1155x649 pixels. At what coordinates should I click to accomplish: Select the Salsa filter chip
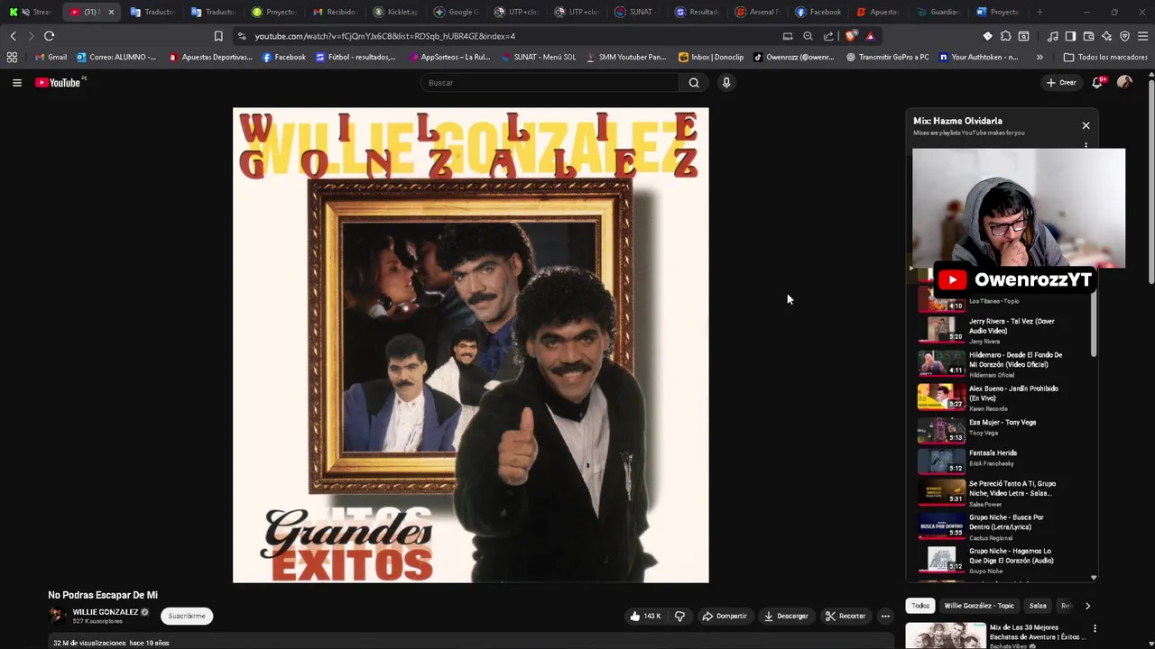pyautogui.click(x=1038, y=606)
